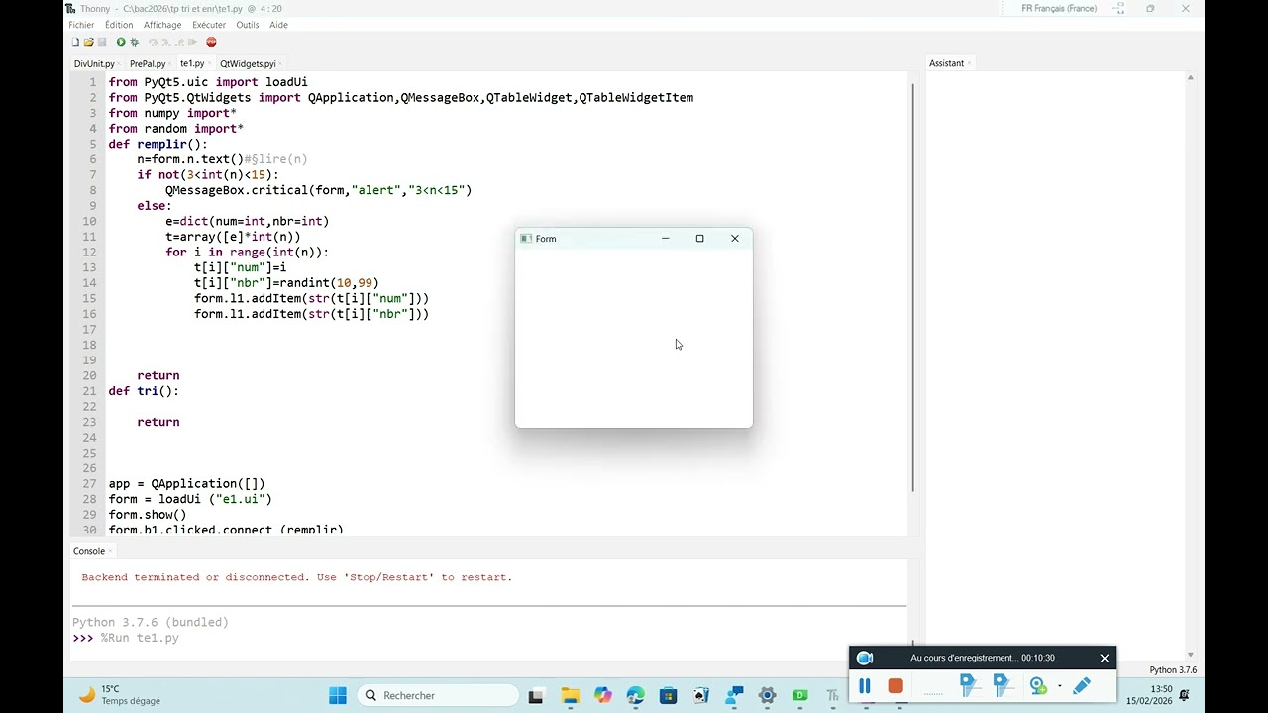Click the 'Backend terminated or disconnected' console message

pyautogui.click(x=296, y=577)
